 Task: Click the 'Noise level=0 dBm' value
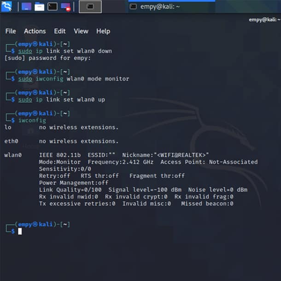218,190
